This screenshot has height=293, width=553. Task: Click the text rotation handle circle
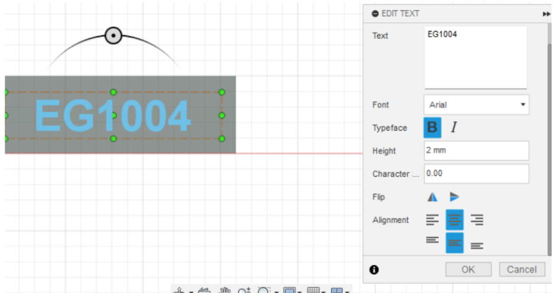[x=113, y=35]
